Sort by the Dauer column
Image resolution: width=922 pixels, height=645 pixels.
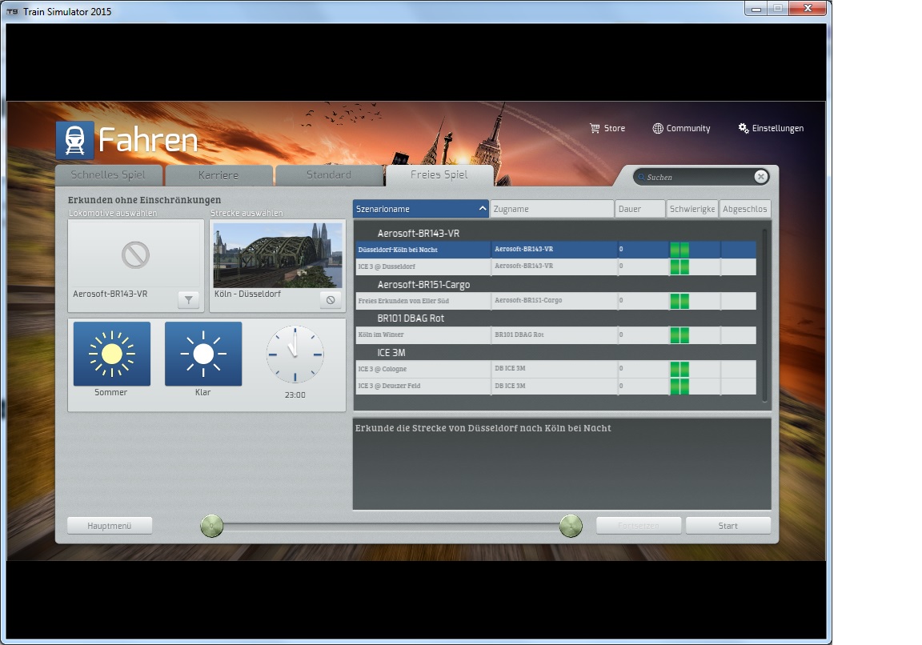click(x=639, y=209)
